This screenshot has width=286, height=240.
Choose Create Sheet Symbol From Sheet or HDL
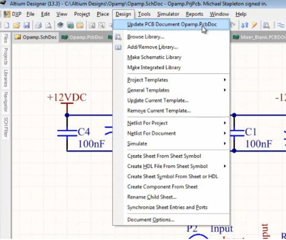click(x=171, y=176)
